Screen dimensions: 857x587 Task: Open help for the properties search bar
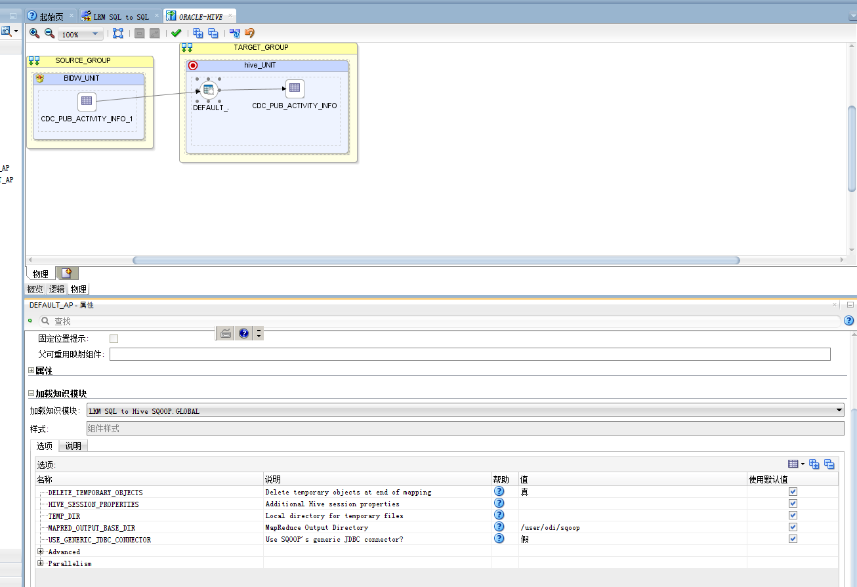coord(848,321)
